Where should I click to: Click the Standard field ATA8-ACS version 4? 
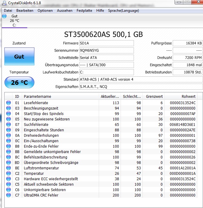(x=141, y=79)
